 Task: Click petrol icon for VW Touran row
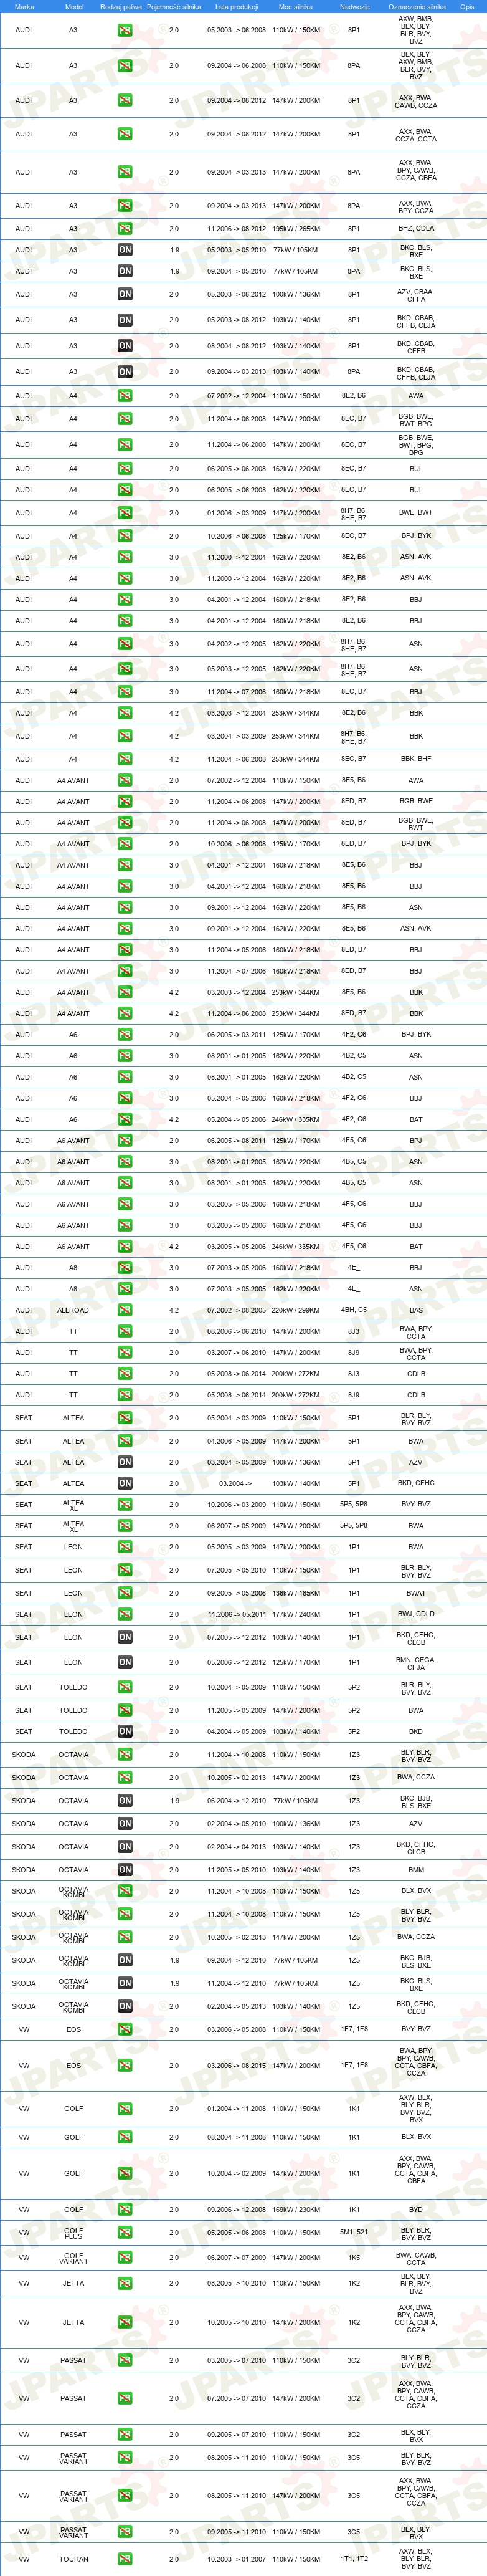point(125,2559)
